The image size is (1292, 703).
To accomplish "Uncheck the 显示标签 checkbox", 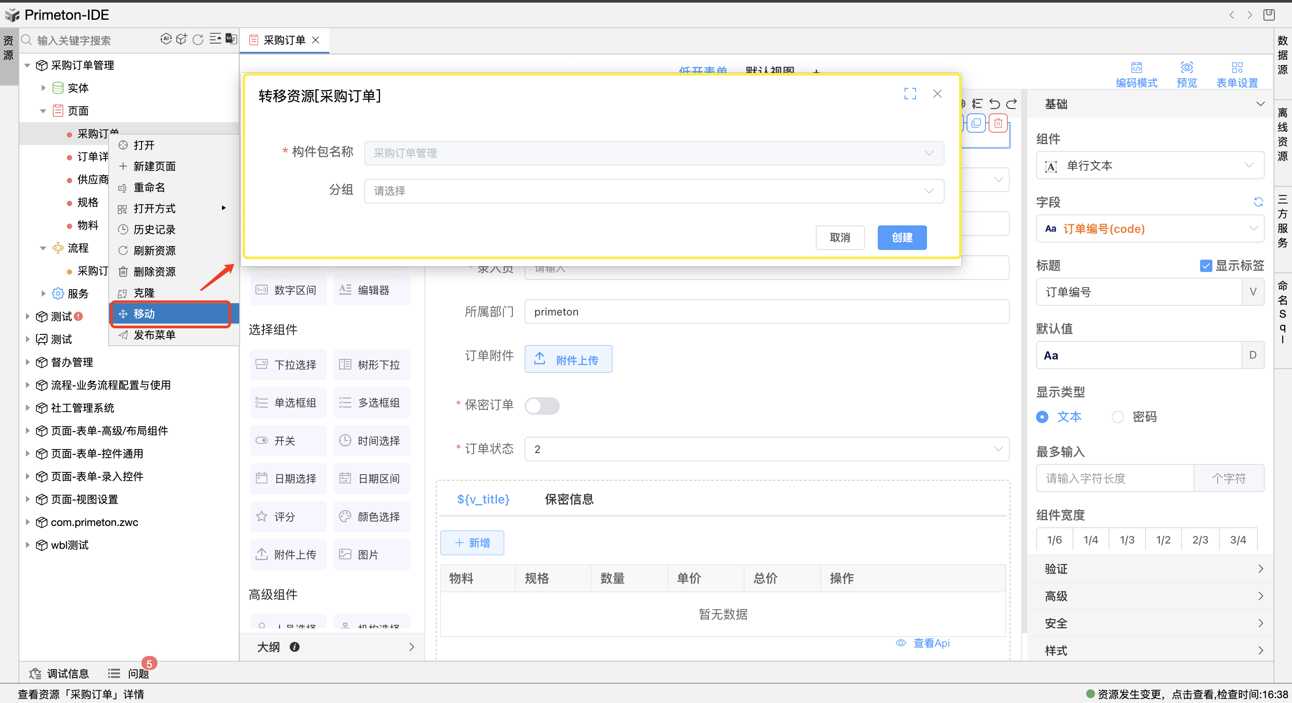I will [1206, 265].
